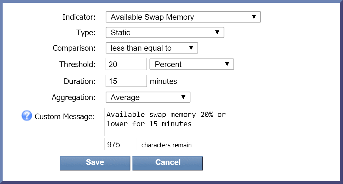The image size is (343, 184).
Task: Expand the Aggregation dropdown showing Average
Action: click(148, 97)
